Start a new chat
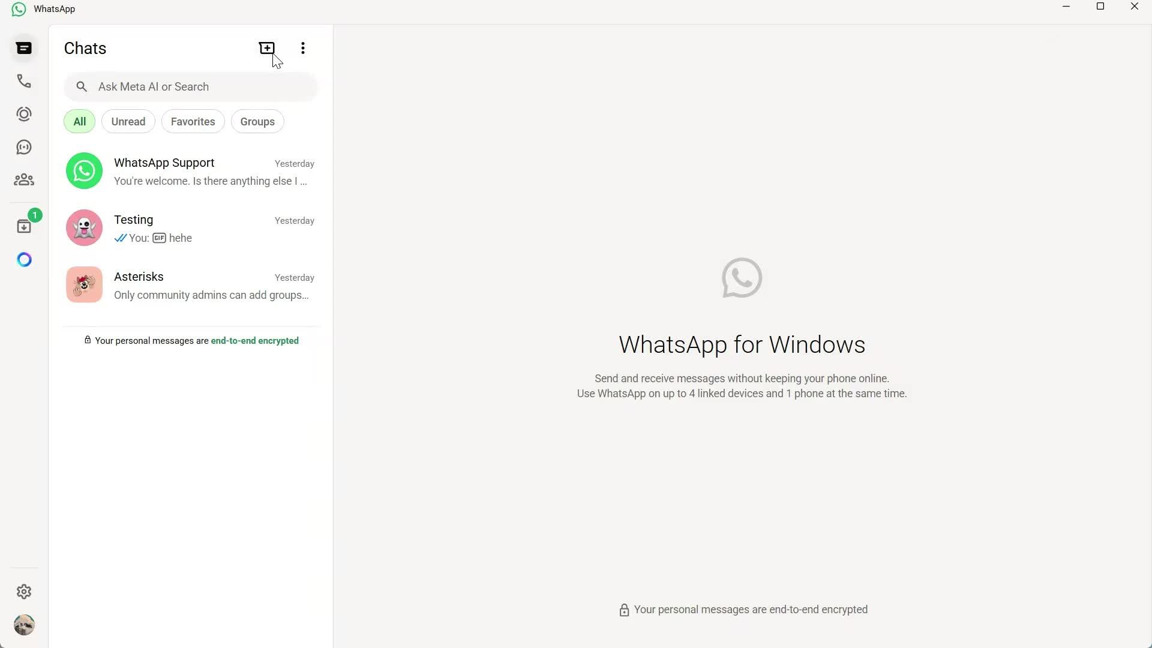The image size is (1152, 648). click(x=266, y=48)
